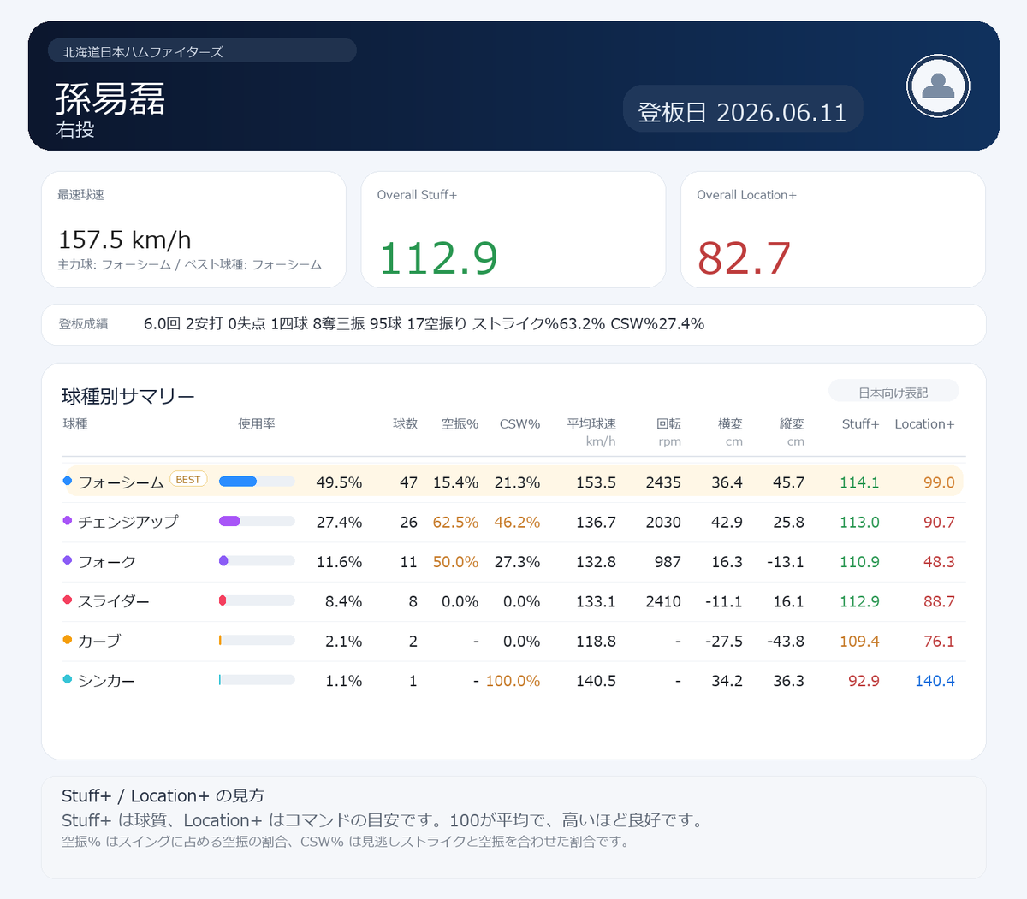
Task: Select the スライダー pitch name
Action: click(114, 601)
